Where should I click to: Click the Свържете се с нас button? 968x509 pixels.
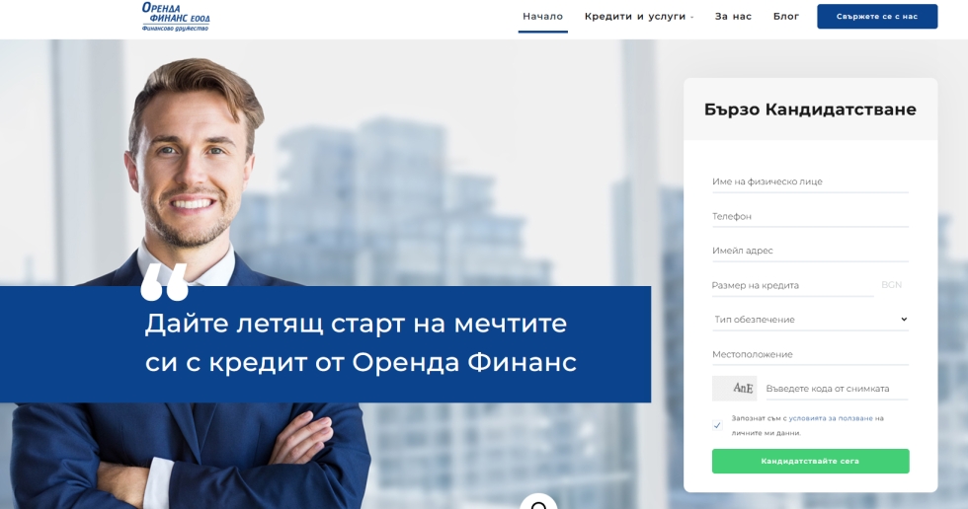tap(877, 17)
